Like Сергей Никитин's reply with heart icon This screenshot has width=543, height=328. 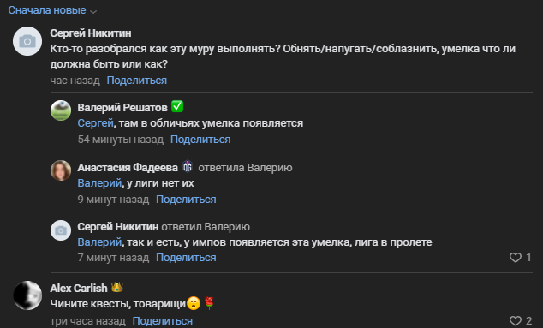coord(516,257)
